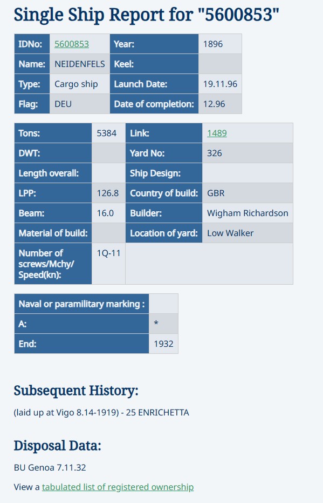The height and width of the screenshot is (503, 323).
Task: Click the Disposal Data heading
Action: pos(57,446)
